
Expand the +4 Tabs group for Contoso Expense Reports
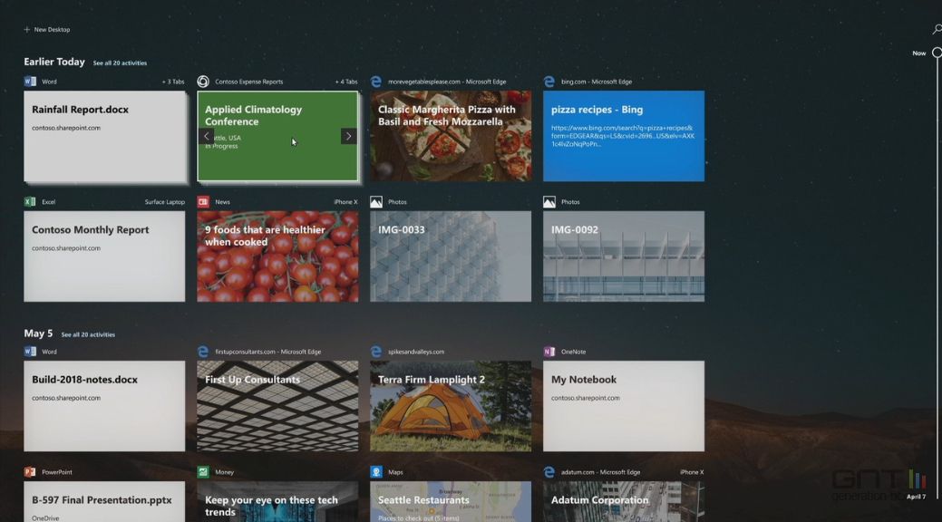pyautogui.click(x=346, y=82)
